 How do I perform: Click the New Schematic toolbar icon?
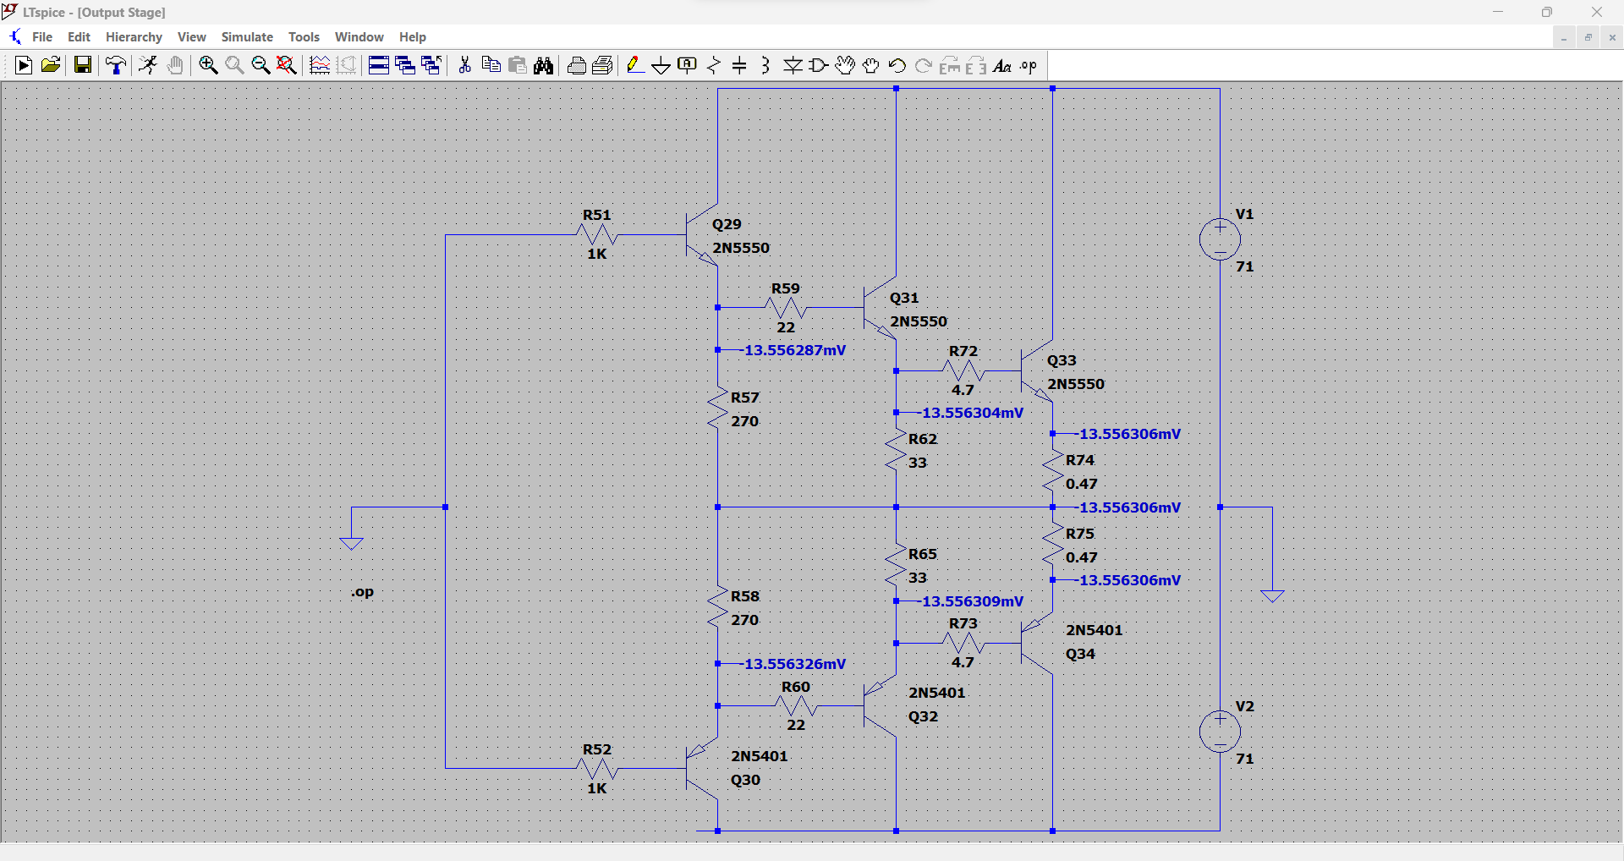pyautogui.click(x=24, y=66)
